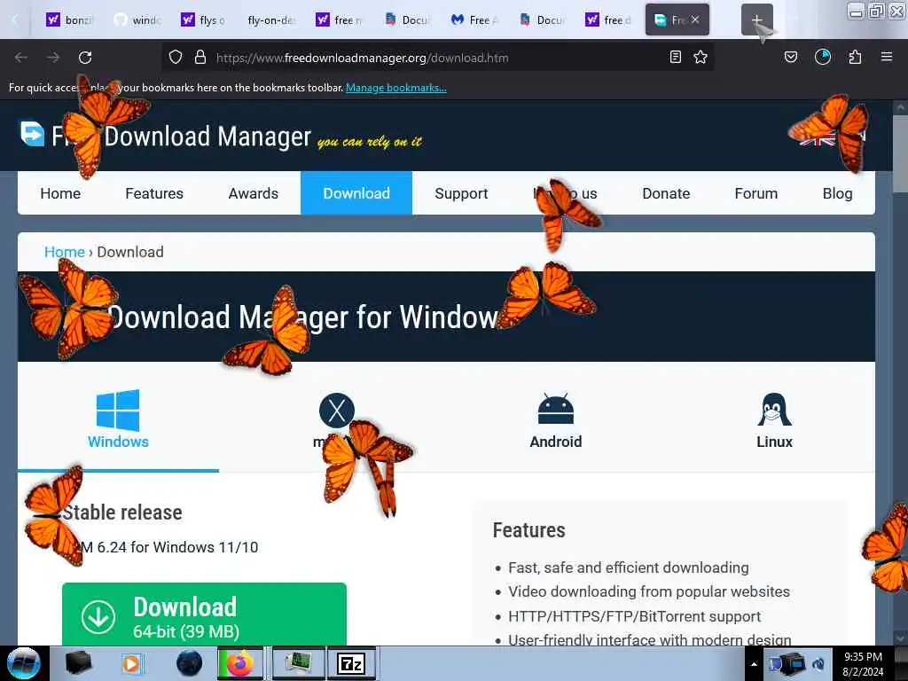The image size is (908, 681).
Task: Bookmark this page with the star icon
Action: (701, 57)
